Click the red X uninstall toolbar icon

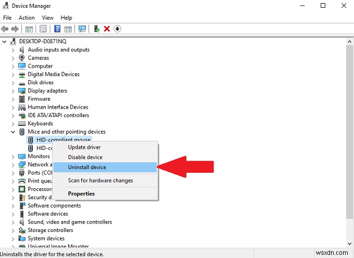tap(107, 29)
